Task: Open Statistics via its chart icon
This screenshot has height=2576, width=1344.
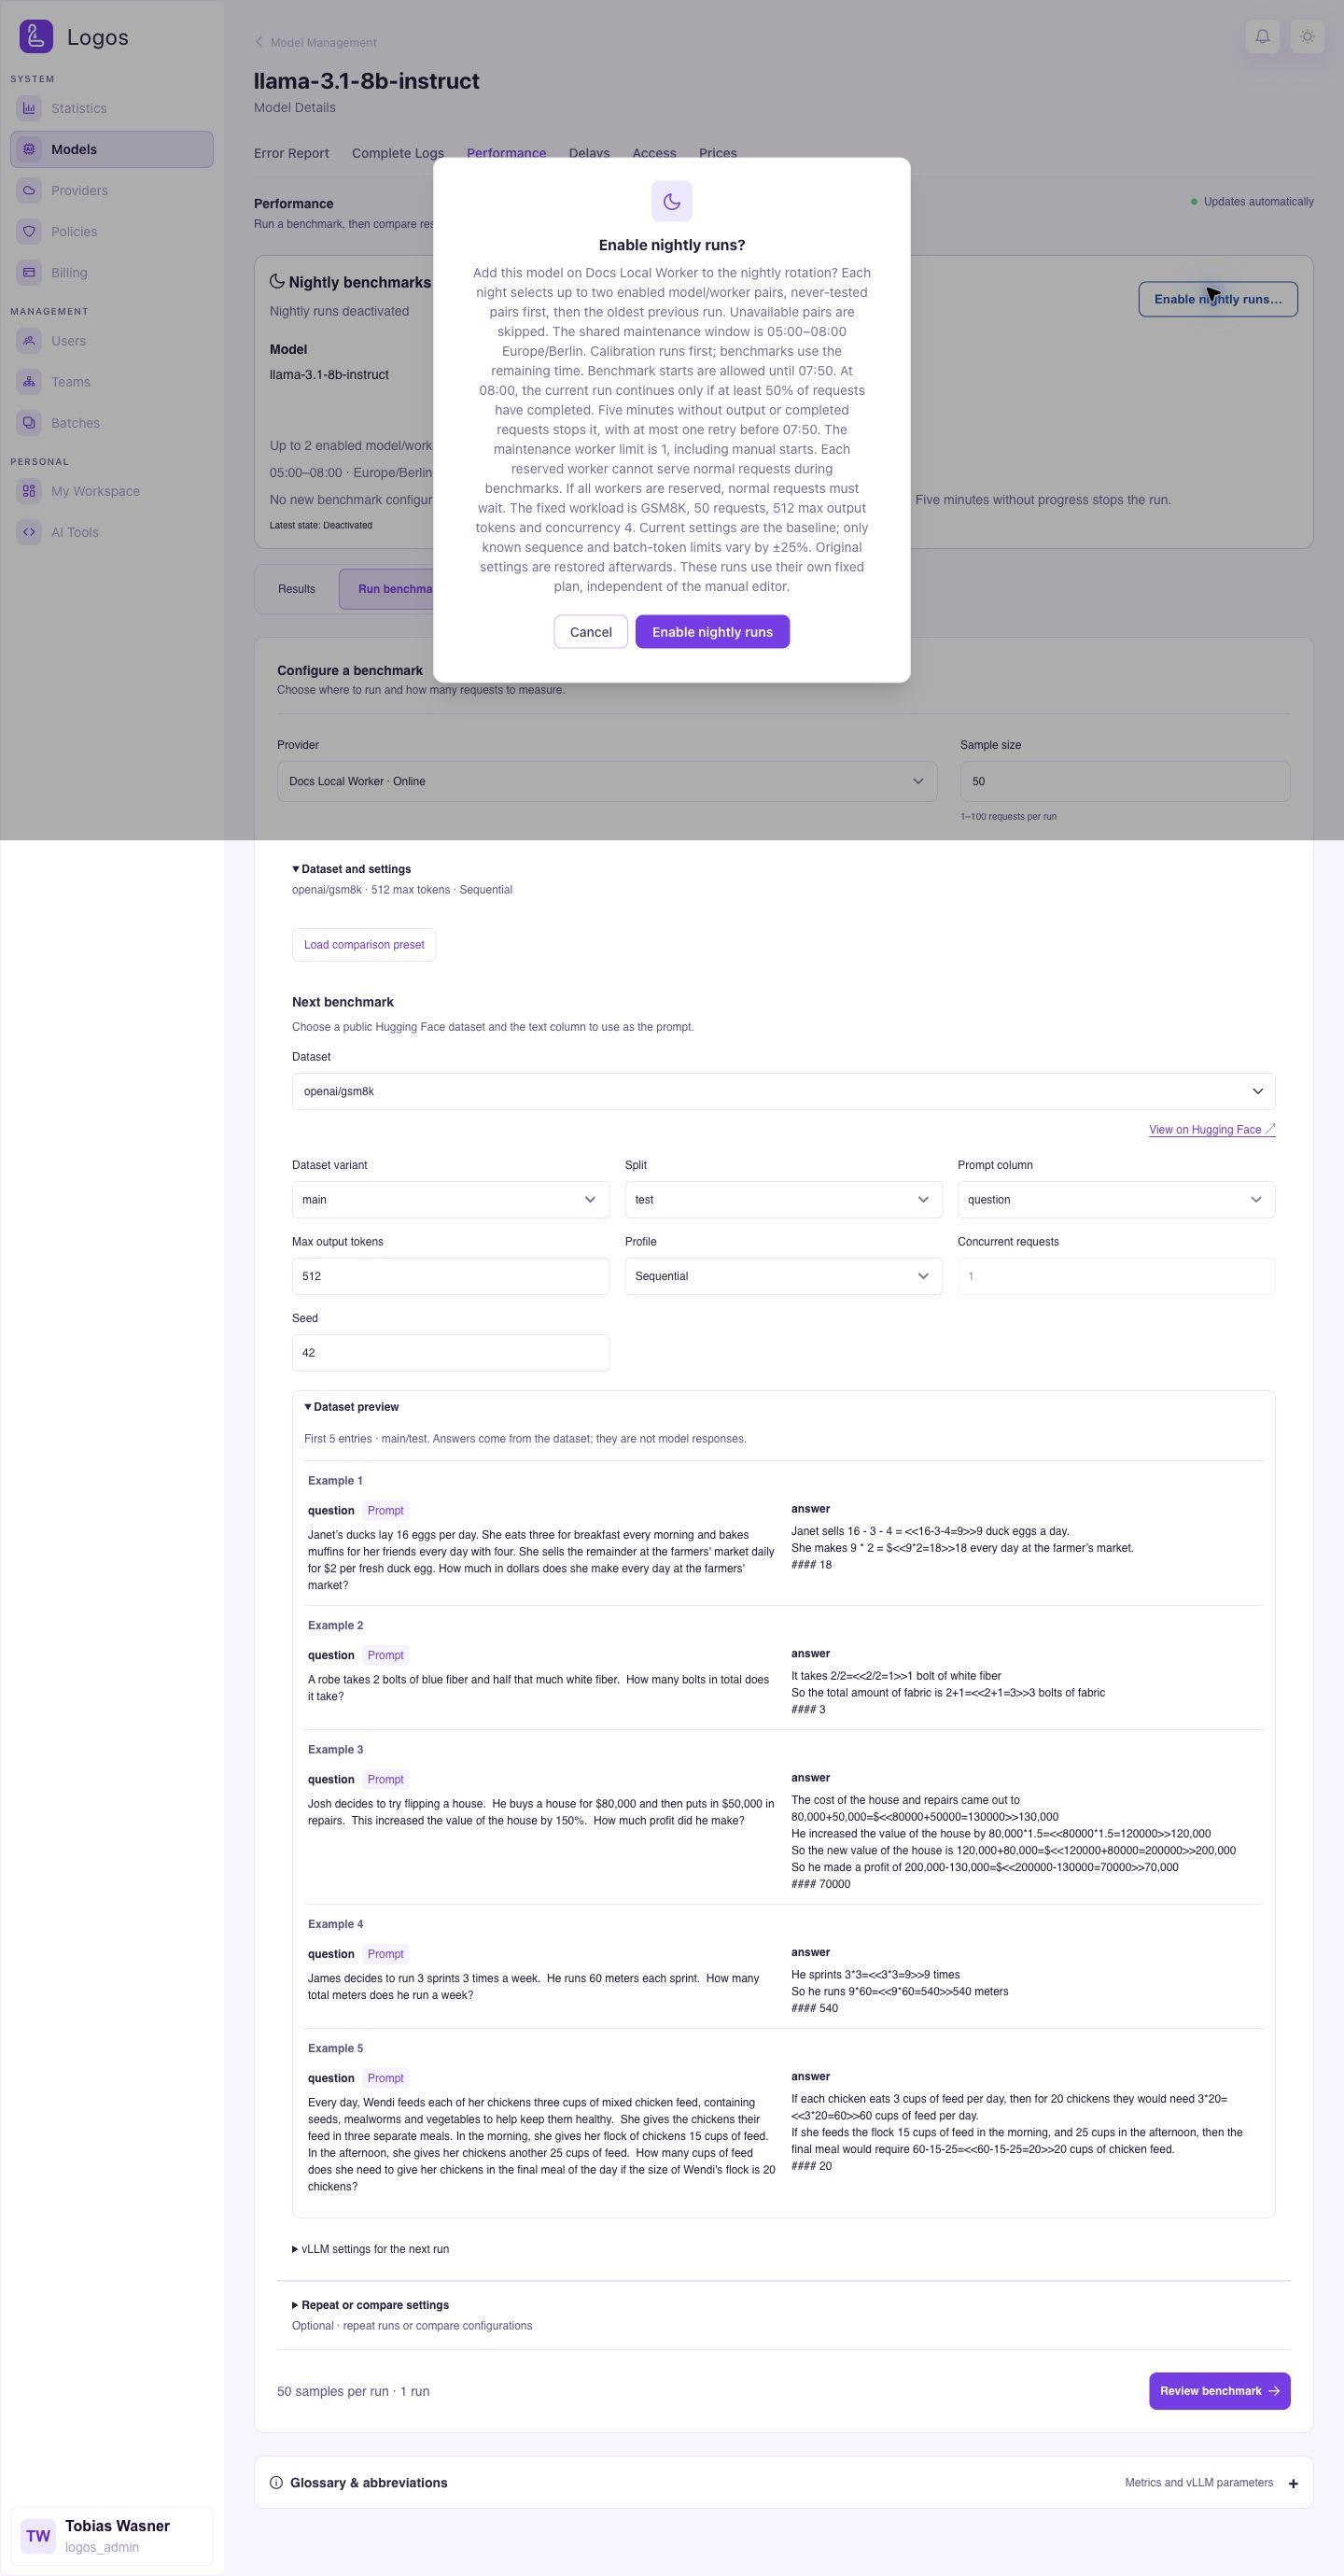Action: [x=29, y=108]
